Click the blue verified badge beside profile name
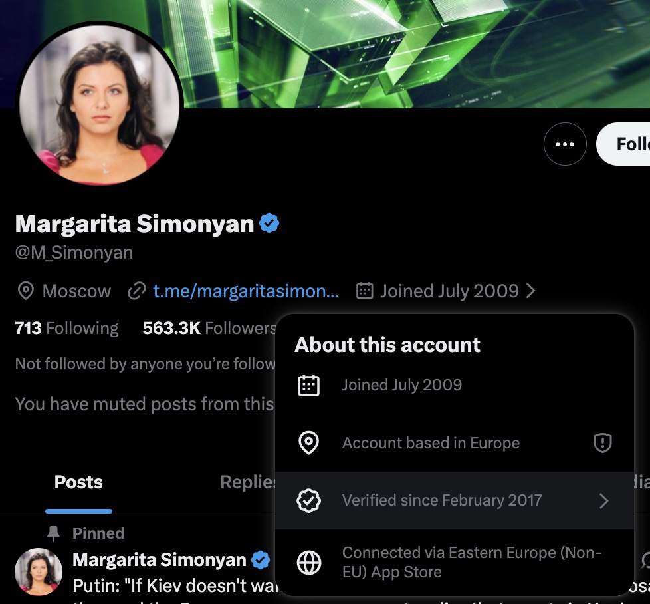Image resolution: width=650 pixels, height=604 pixels. pyautogui.click(x=269, y=224)
